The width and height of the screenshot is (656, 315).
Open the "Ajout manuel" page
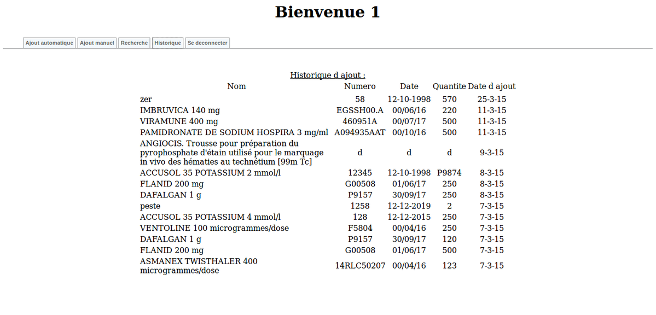(x=97, y=43)
